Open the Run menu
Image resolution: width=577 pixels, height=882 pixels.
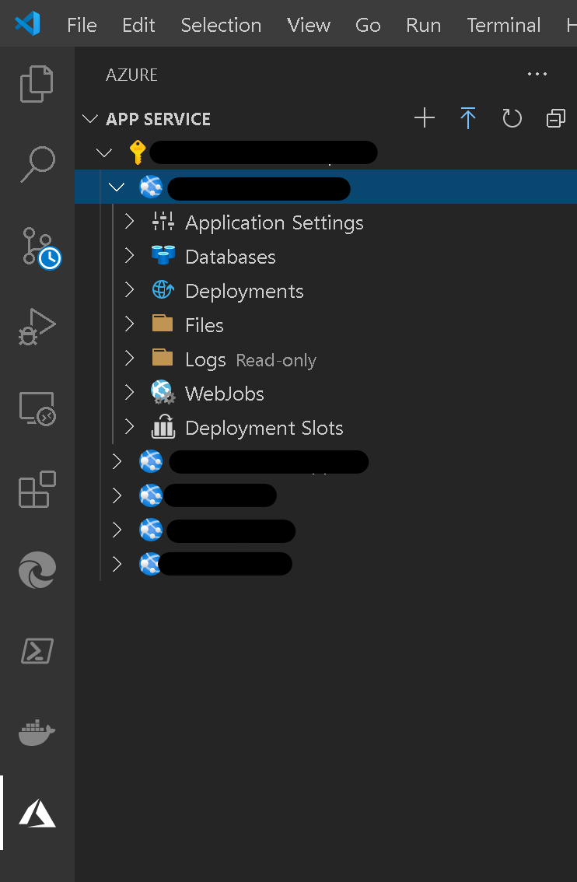point(424,25)
